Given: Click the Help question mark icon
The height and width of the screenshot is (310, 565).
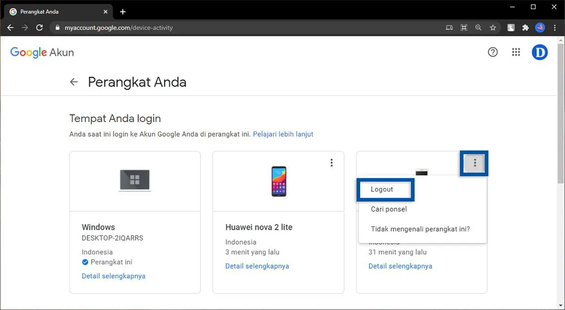Looking at the screenshot, I should pos(492,52).
